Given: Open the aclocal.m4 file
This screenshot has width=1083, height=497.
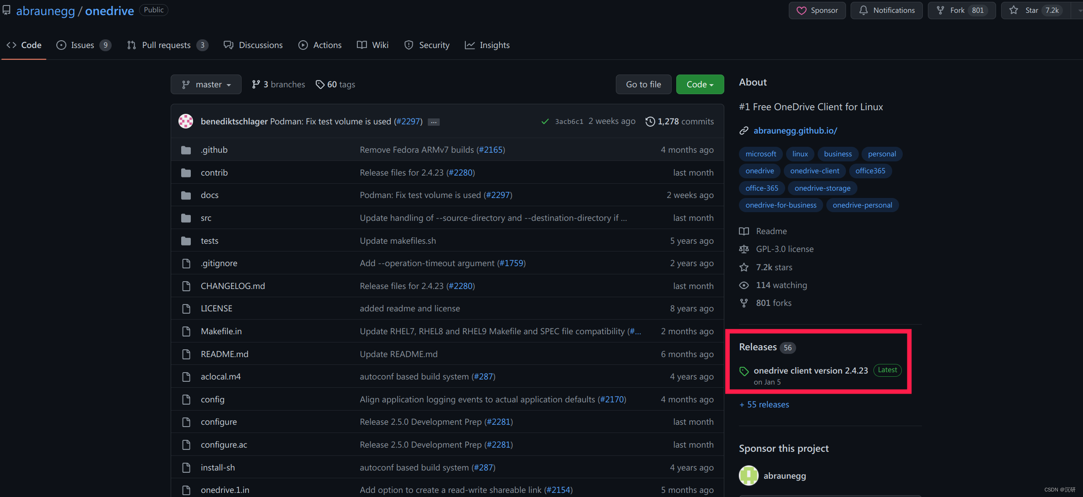Looking at the screenshot, I should (221, 377).
